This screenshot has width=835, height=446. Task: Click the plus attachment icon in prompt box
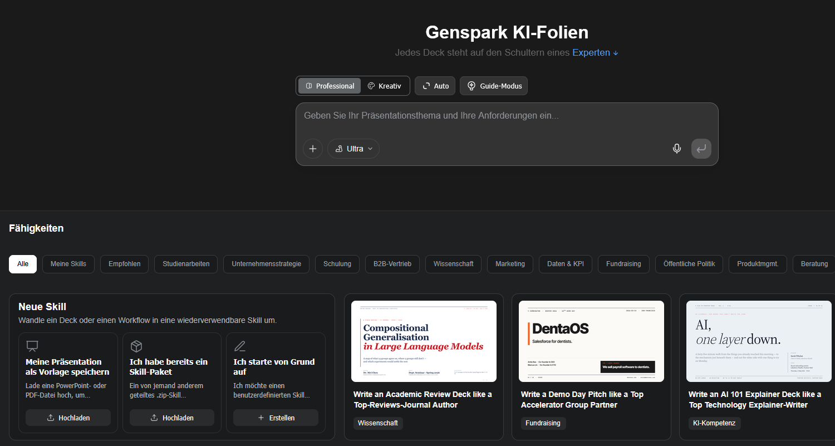tap(313, 149)
